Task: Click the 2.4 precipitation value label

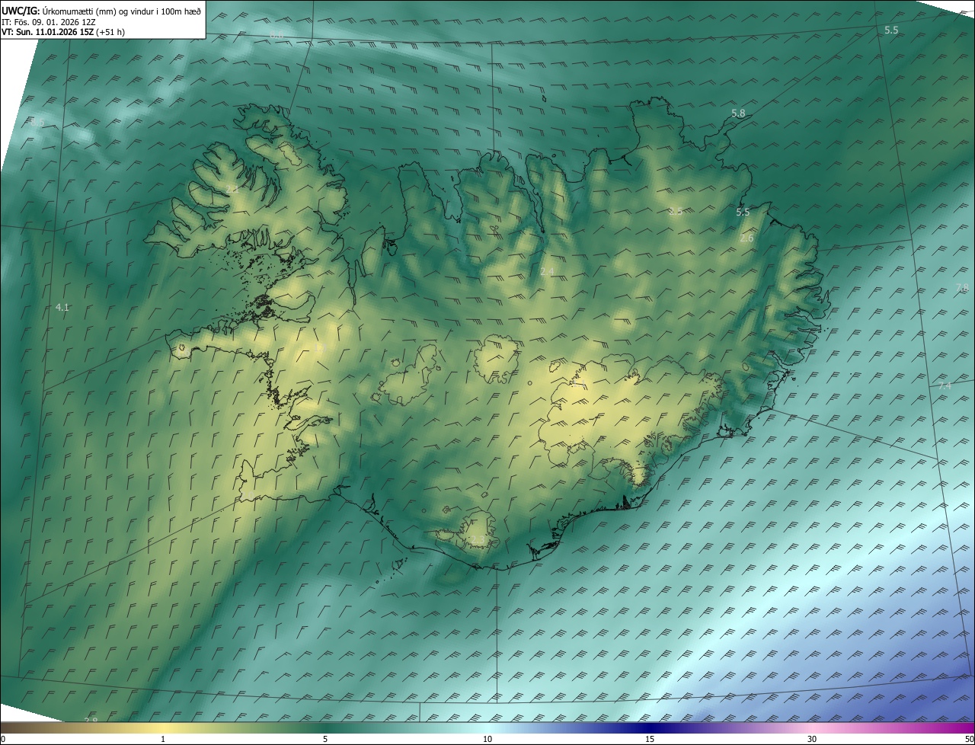Action: tap(547, 272)
